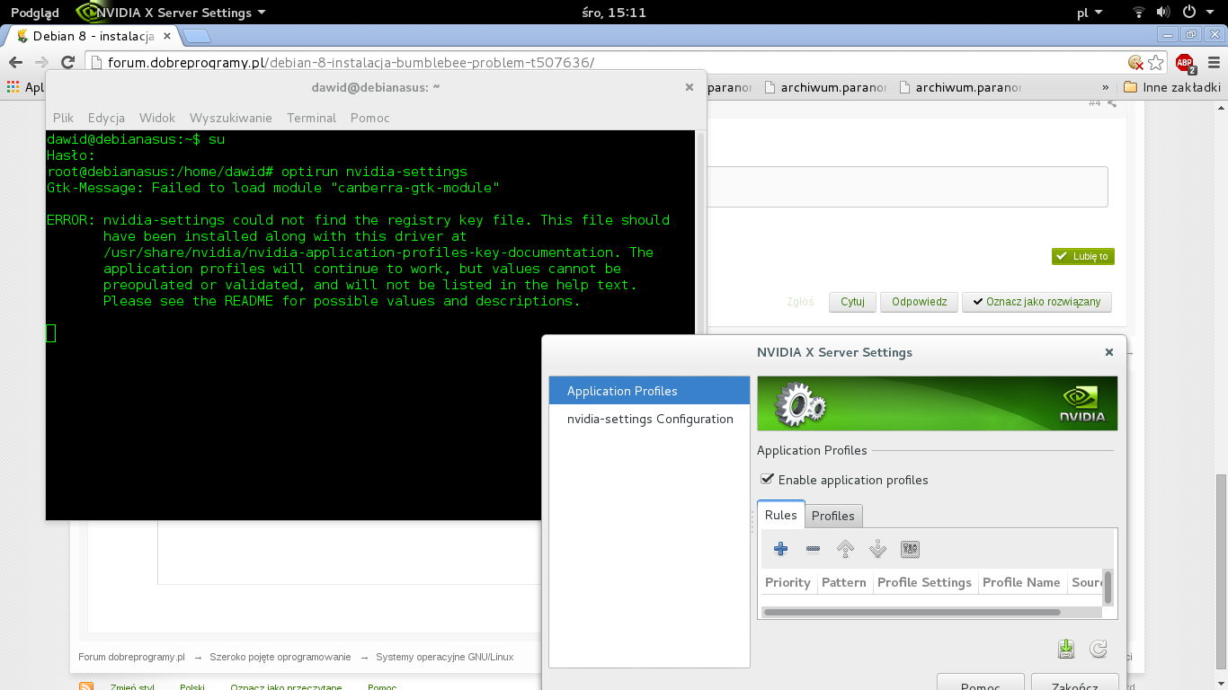Click vertical scrollbar in rules table
1228x690 pixels.
coord(1108,588)
